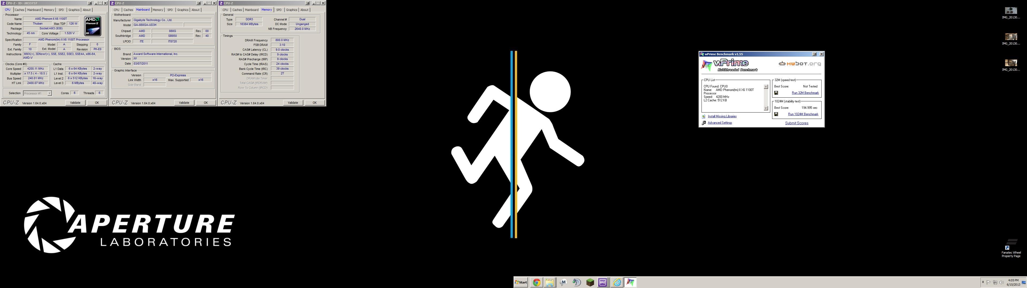Click Validate in the first CPU-Z window
Image resolution: width=1027 pixels, height=288 pixels.
(75, 103)
